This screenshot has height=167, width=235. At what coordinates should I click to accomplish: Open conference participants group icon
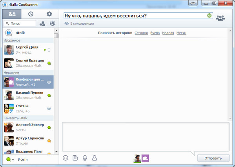point(220,18)
